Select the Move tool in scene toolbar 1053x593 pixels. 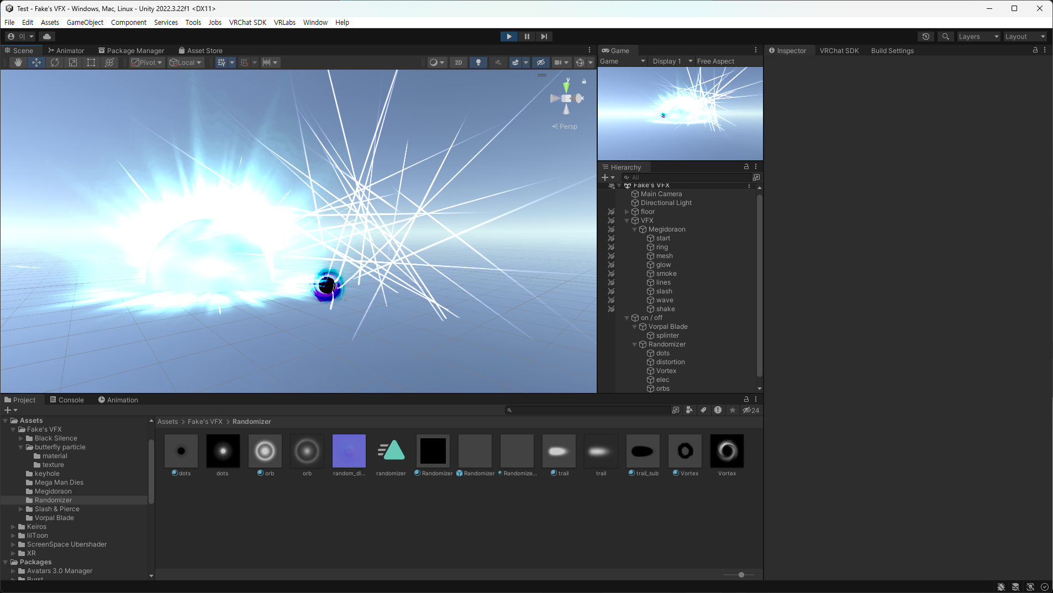coord(36,62)
